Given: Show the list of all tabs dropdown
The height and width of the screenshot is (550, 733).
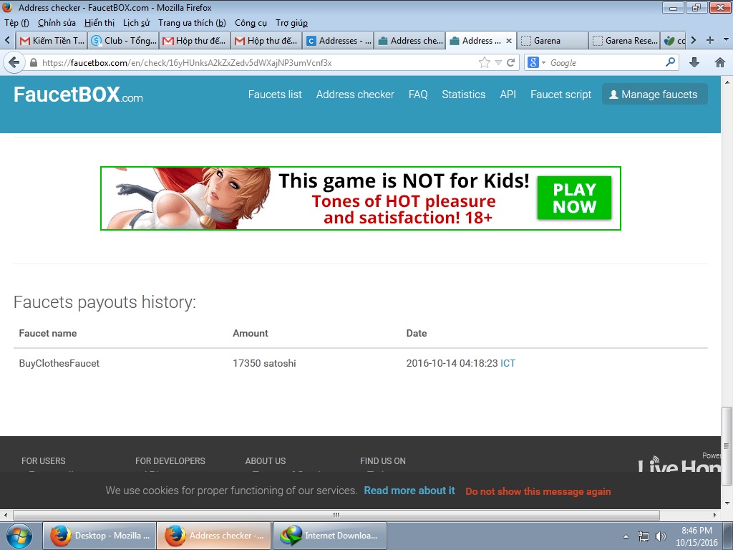Looking at the screenshot, I should (x=726, y=40).
